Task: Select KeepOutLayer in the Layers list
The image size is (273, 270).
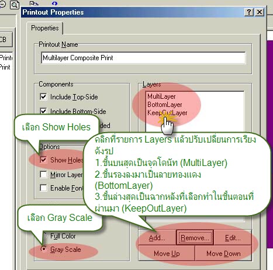Action: pos(167,113)
